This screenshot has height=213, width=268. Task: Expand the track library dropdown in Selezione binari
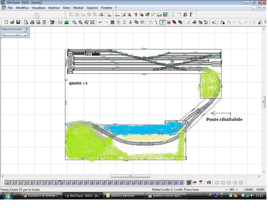pos(25,35)
